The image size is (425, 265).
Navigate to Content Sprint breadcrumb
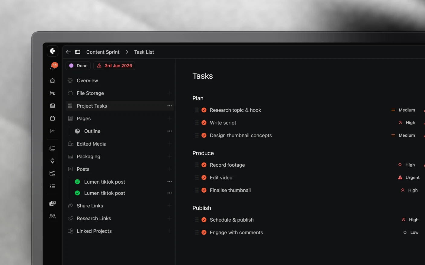(103, 52)
